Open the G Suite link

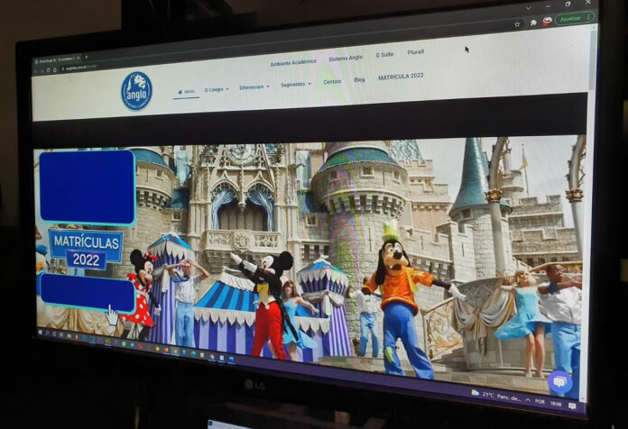[x=384, y=55]
